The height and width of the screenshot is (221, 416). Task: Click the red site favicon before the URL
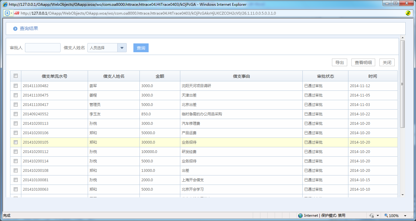coord(17,13)
